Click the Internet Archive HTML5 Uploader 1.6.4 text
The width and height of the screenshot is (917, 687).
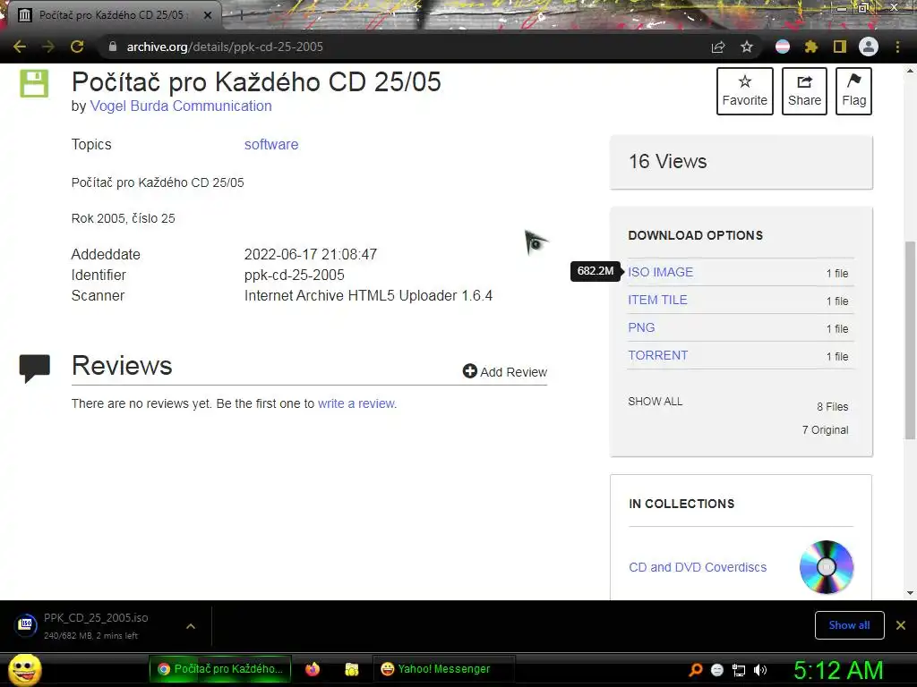pos(368,295)
